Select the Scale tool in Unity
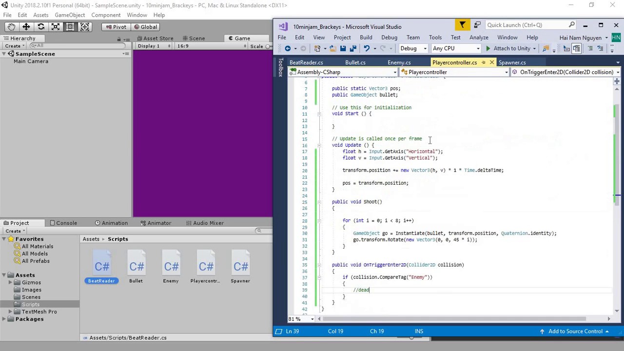This screenshot has height=351, width=624. 56,27
